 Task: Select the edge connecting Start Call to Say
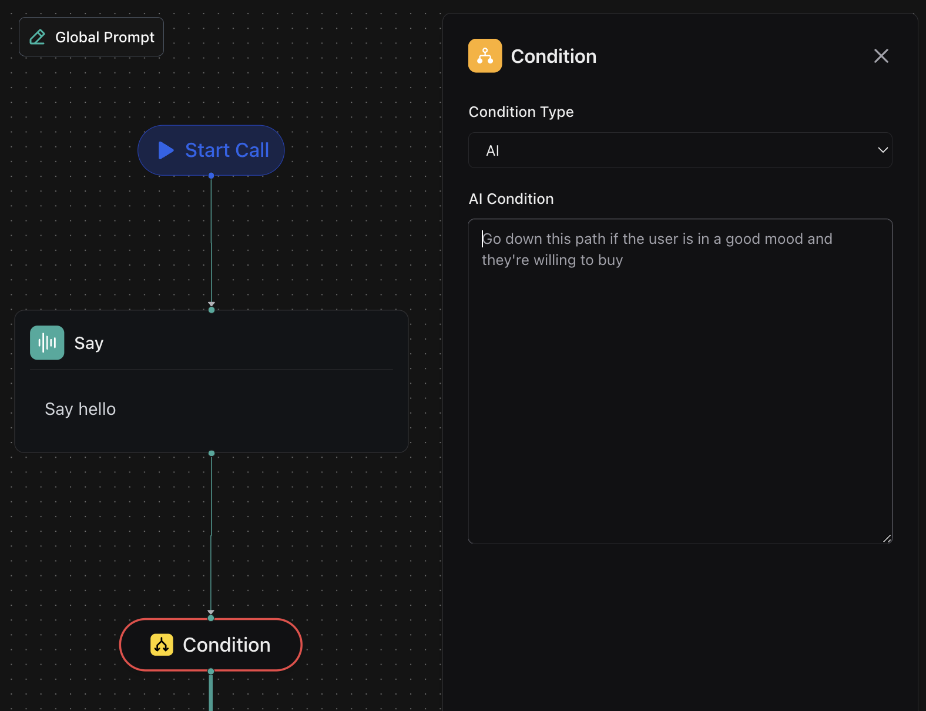[x=212, y=241]
